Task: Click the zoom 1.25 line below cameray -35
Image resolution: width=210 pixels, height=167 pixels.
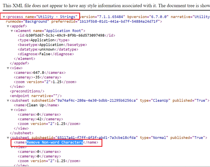Action: click(45, 82)
